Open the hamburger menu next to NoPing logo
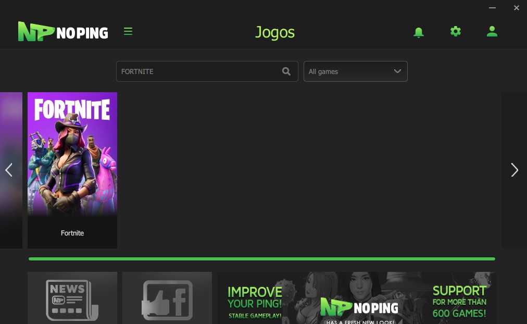527x324 pixels. [x=128, y=32]
